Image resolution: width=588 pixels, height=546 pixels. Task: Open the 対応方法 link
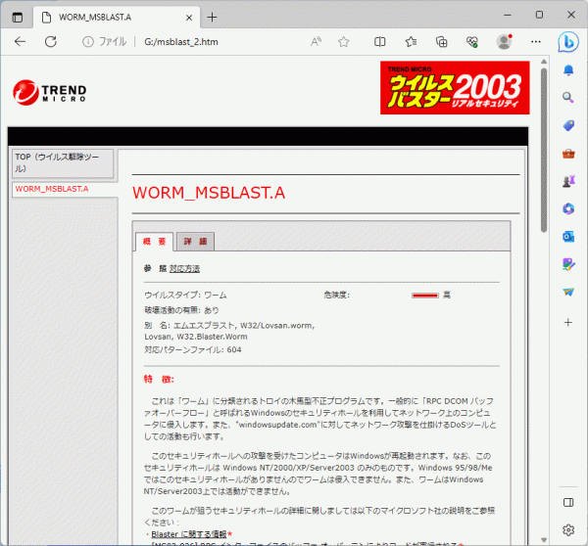point(184,268)
